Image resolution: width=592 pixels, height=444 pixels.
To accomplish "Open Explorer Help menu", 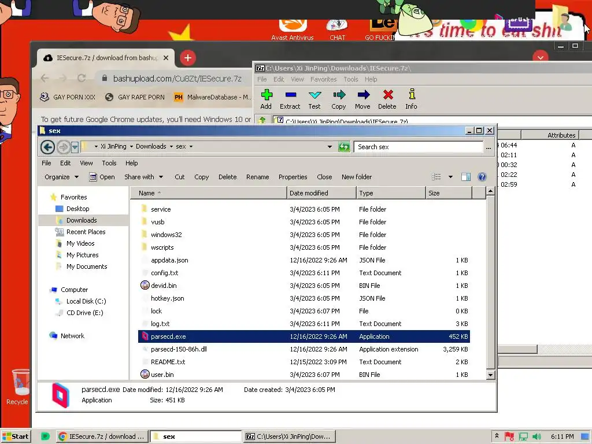I will 131,163.
